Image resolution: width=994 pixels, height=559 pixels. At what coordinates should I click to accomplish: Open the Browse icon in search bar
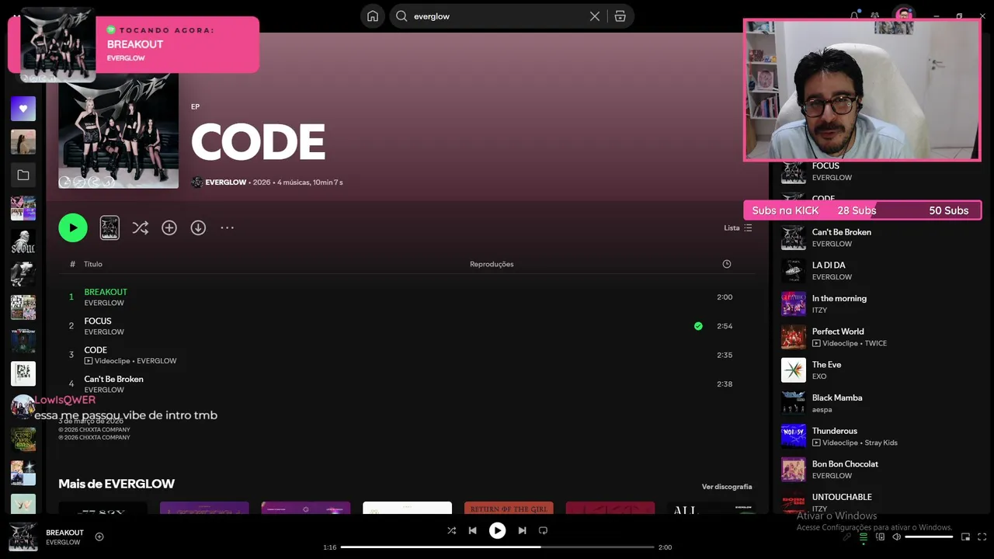(x=620, y=16)
